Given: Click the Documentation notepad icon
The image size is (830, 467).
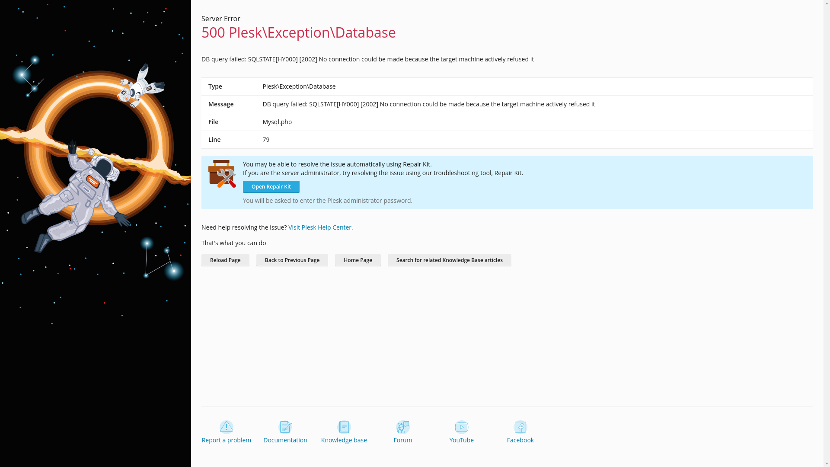Looking at the screenshot, I should pyautogui.click(x=285, y=427).
